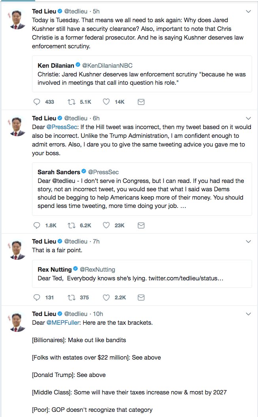Image resolution: width=258 pixels, height=417 pixels.
Task: Reply to the Dear @PressSec tweet
Action: [37, 225]
